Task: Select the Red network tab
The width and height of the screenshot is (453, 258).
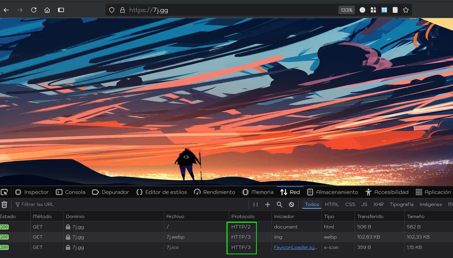Action: click(x=290, y=192)
